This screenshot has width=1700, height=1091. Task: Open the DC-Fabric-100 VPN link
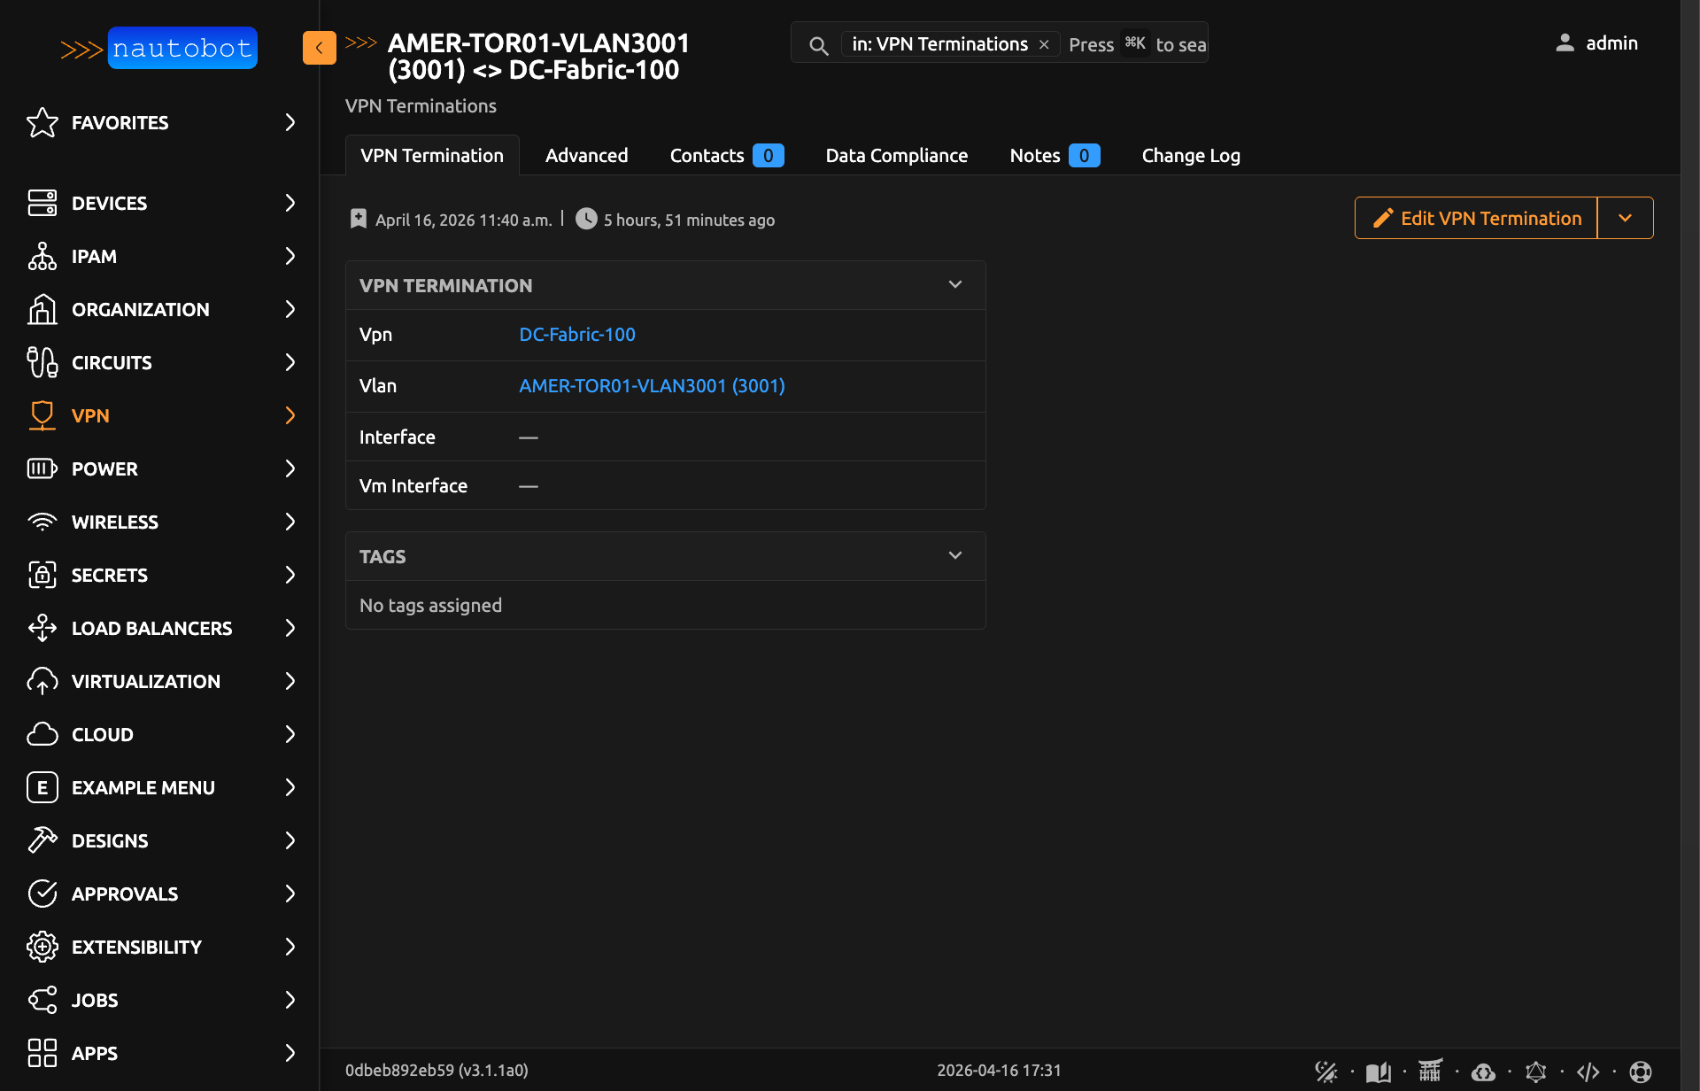pos(576,335)
